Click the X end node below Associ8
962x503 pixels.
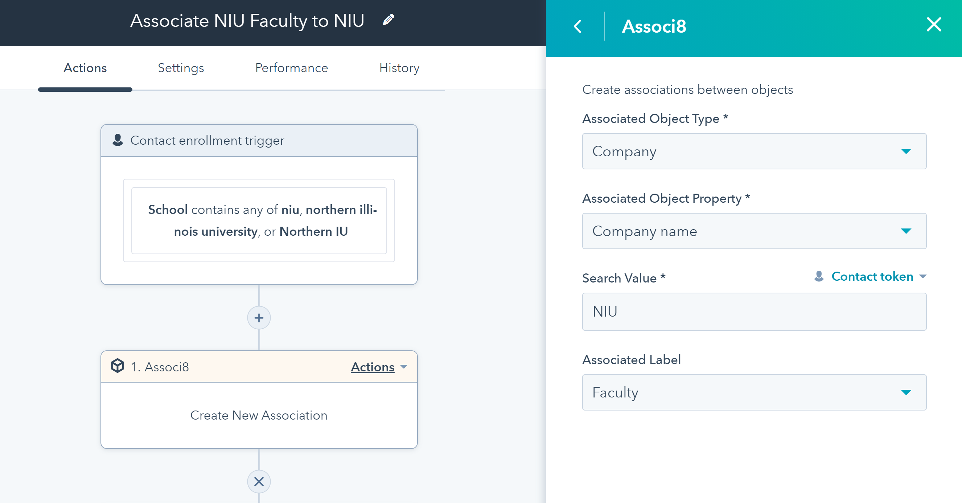coord(259,482)
